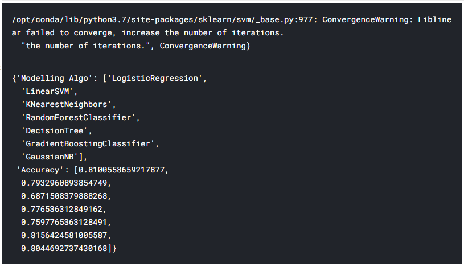The width and height of the screenshot is (464, 267).
Task: Click accuracy value 0.7597765363128491
Action: pyautogui.click(x=64, y=222)
